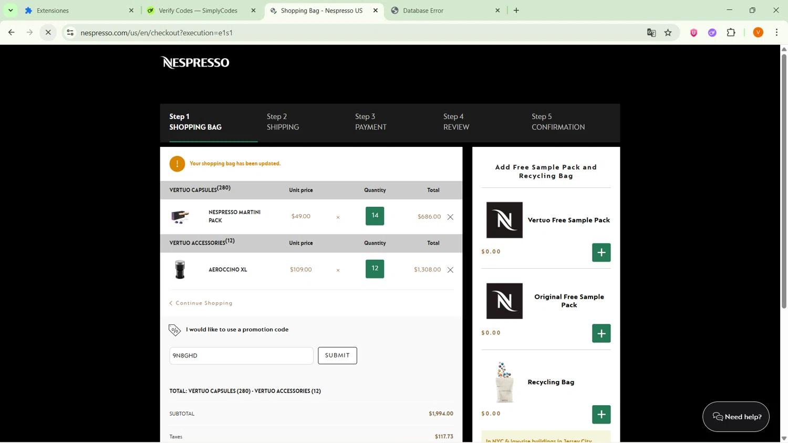
Task: Click the Nespresso logo
Action: point(195,62)
